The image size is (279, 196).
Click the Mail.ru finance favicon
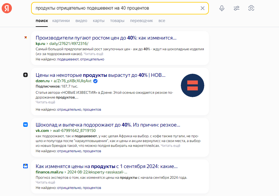(x=25, y=166)
